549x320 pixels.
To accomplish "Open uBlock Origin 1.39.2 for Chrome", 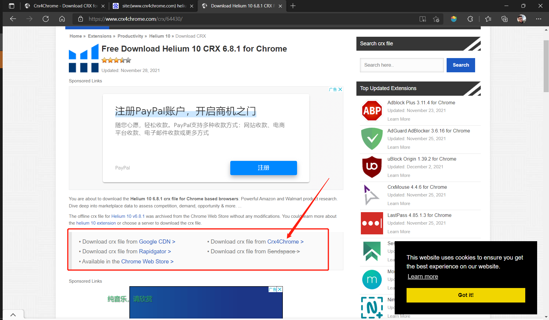I will coord(422,159).
